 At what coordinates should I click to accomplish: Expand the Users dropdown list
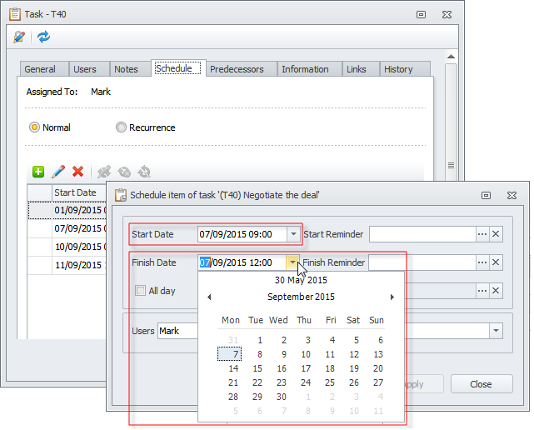click(x=497, y=331)
